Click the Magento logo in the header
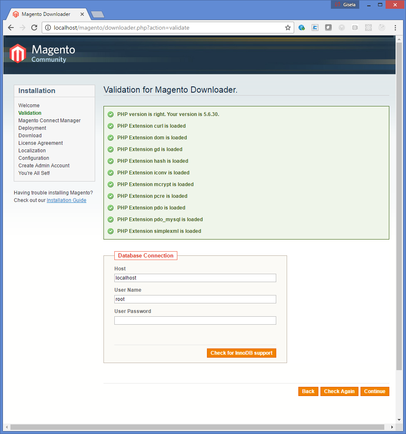Image resolution: width=406 pixels, height=434 pixels. tap(42, 53)
